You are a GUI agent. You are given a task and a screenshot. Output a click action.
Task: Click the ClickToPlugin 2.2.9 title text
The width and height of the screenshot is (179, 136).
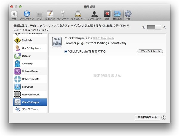point(78,38)
